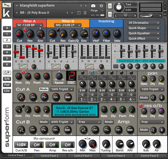Viewport: 168px width, 159px height.
Task: Click the Min velocity knob
Action: [83, 144]
